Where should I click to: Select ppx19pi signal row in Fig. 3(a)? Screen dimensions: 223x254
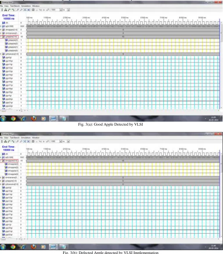[7, 92]
